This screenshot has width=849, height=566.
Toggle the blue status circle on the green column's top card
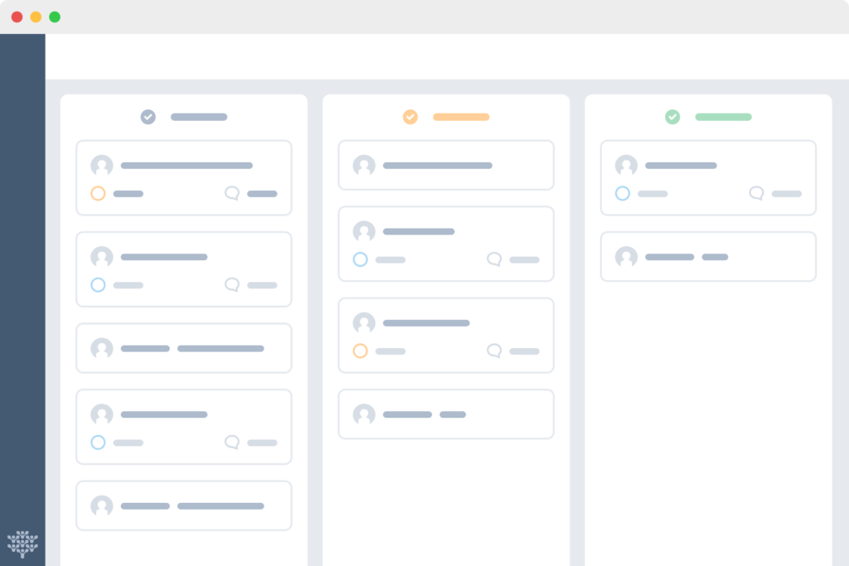point(623,193)
